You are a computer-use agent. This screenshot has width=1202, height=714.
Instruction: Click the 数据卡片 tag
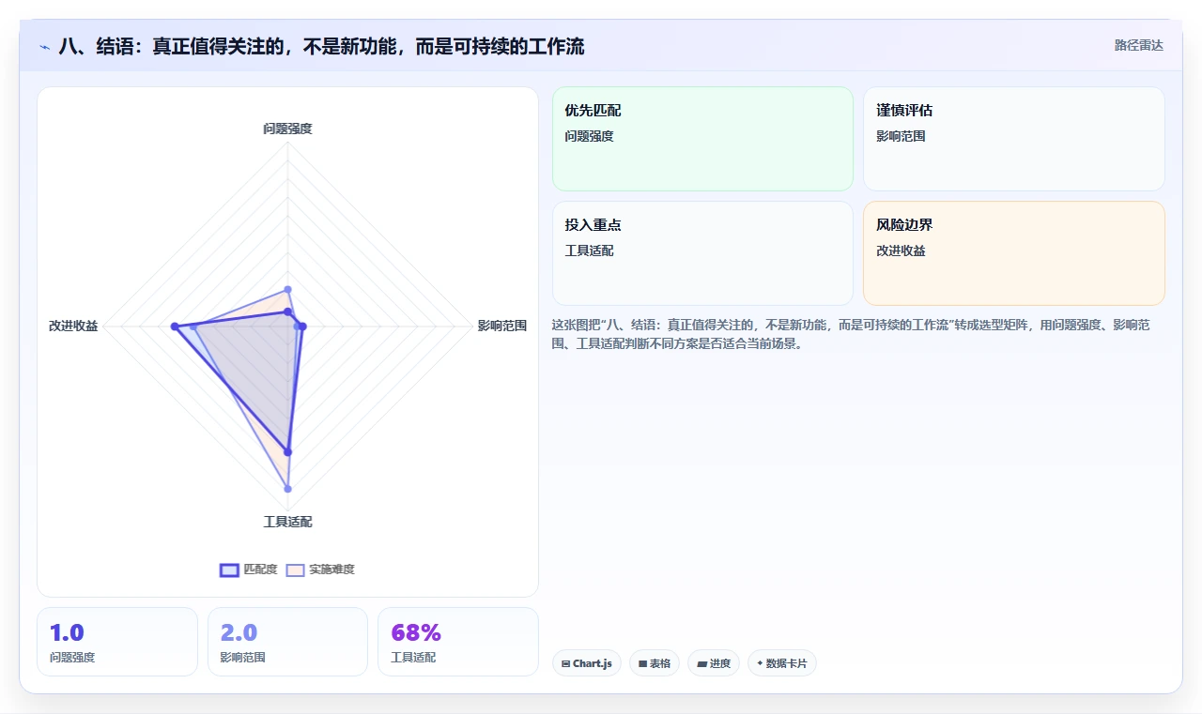(x=782, y=663)
